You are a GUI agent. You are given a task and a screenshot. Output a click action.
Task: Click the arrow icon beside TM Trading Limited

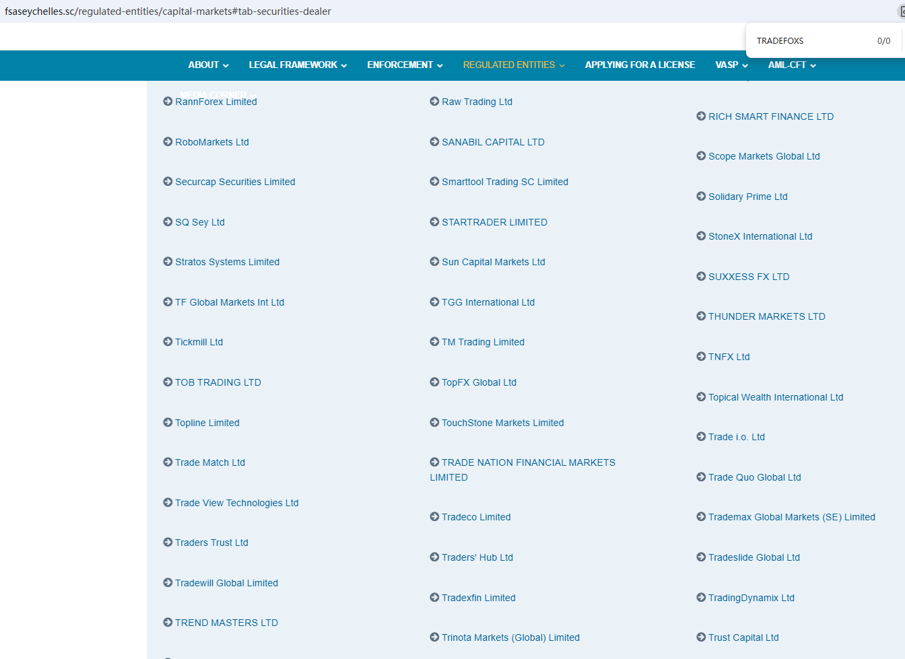coord(434,342)
